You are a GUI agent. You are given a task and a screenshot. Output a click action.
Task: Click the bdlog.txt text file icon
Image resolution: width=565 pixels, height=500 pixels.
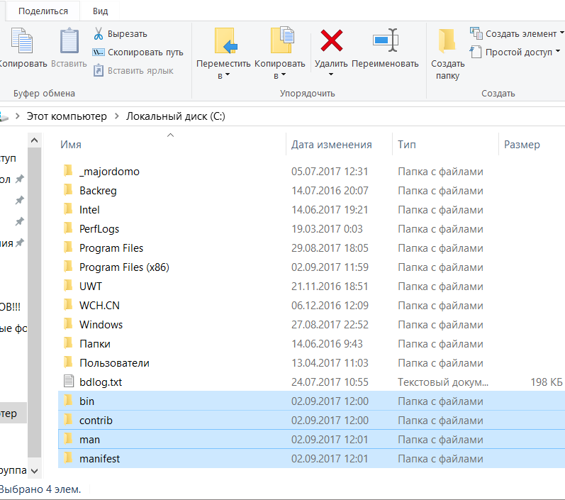click(68, 382)
